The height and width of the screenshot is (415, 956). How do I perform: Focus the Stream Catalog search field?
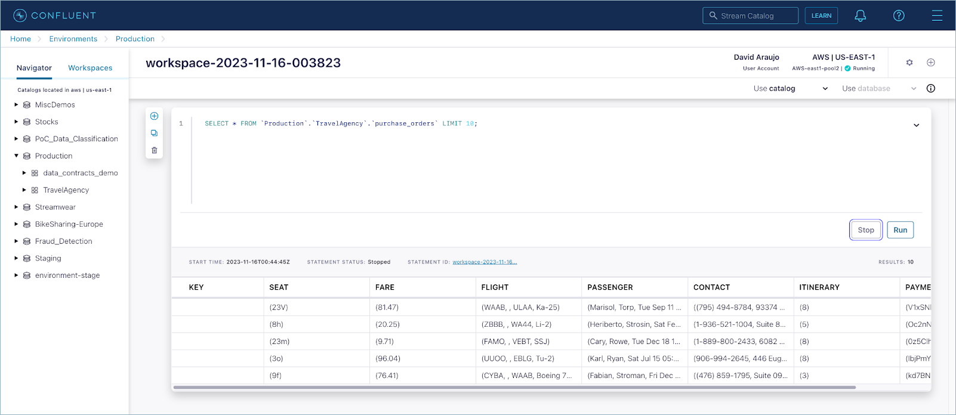point(750,16)
